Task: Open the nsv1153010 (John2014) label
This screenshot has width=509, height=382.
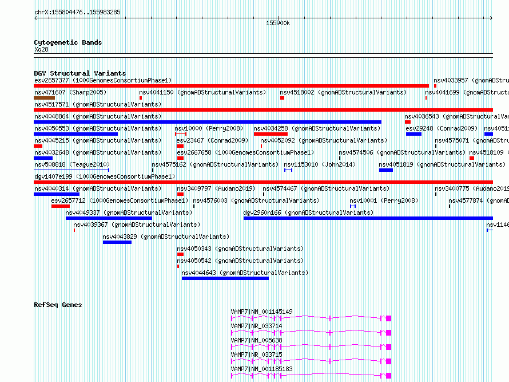Action: pos(320,164)
